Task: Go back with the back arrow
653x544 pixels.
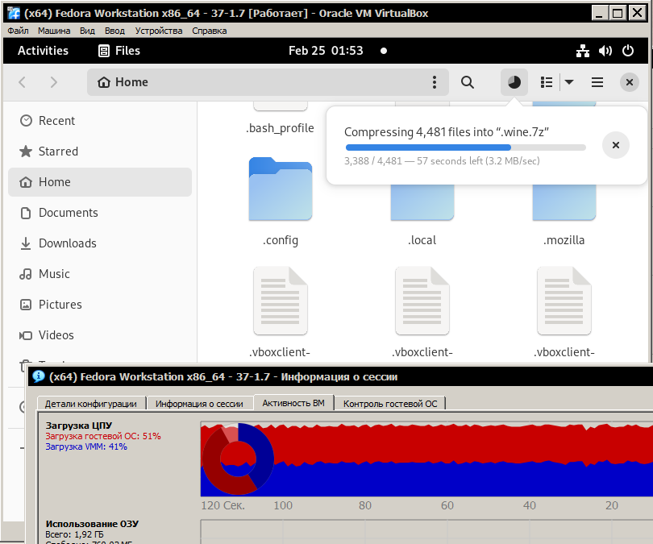Action: tap(23, 82)
